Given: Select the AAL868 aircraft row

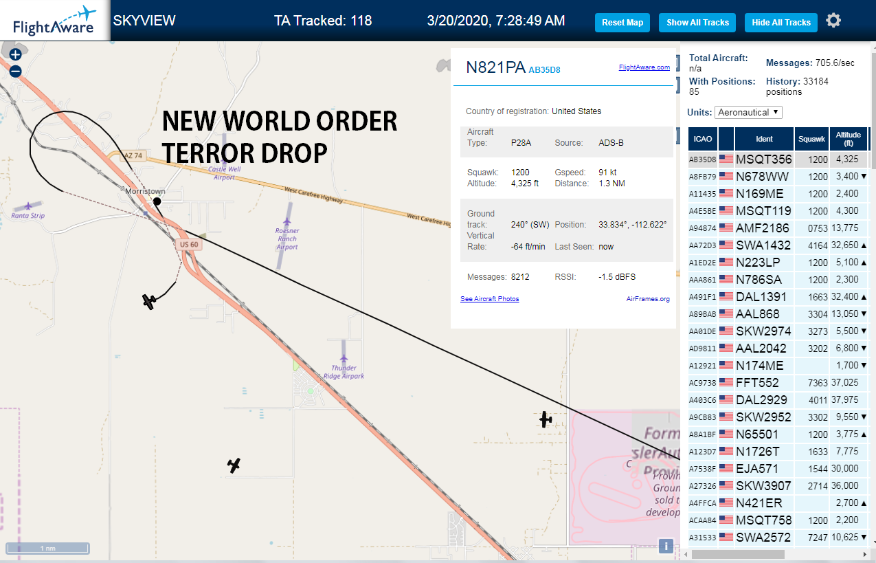Looking at the screenshot, I should point(779,313).
